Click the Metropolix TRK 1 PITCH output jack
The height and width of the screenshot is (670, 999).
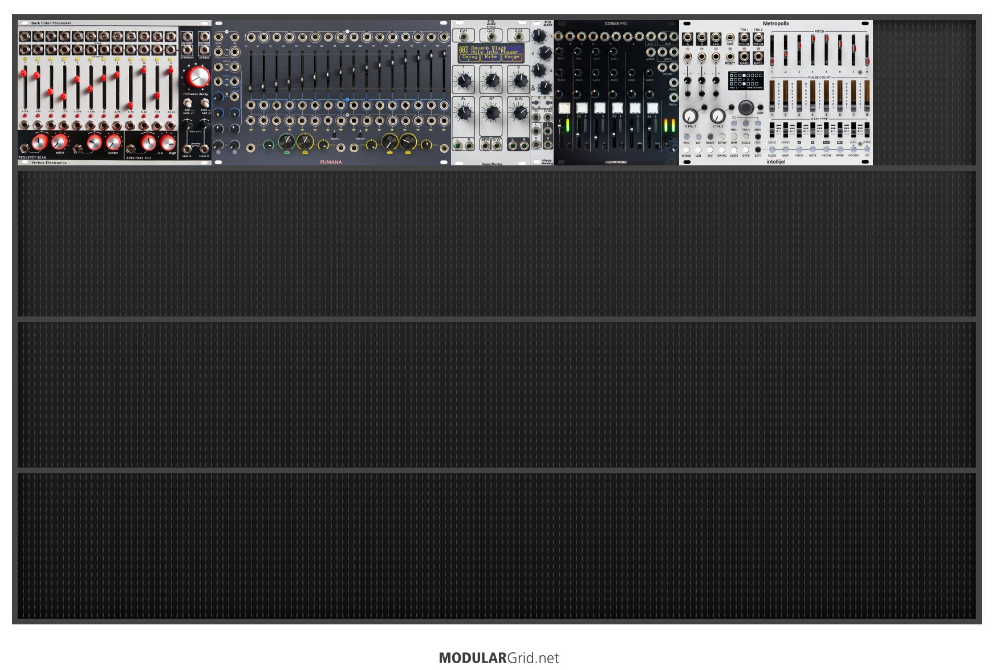point(744,38)
